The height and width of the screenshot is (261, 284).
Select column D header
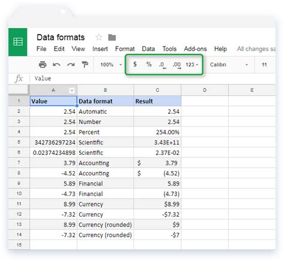205,90
